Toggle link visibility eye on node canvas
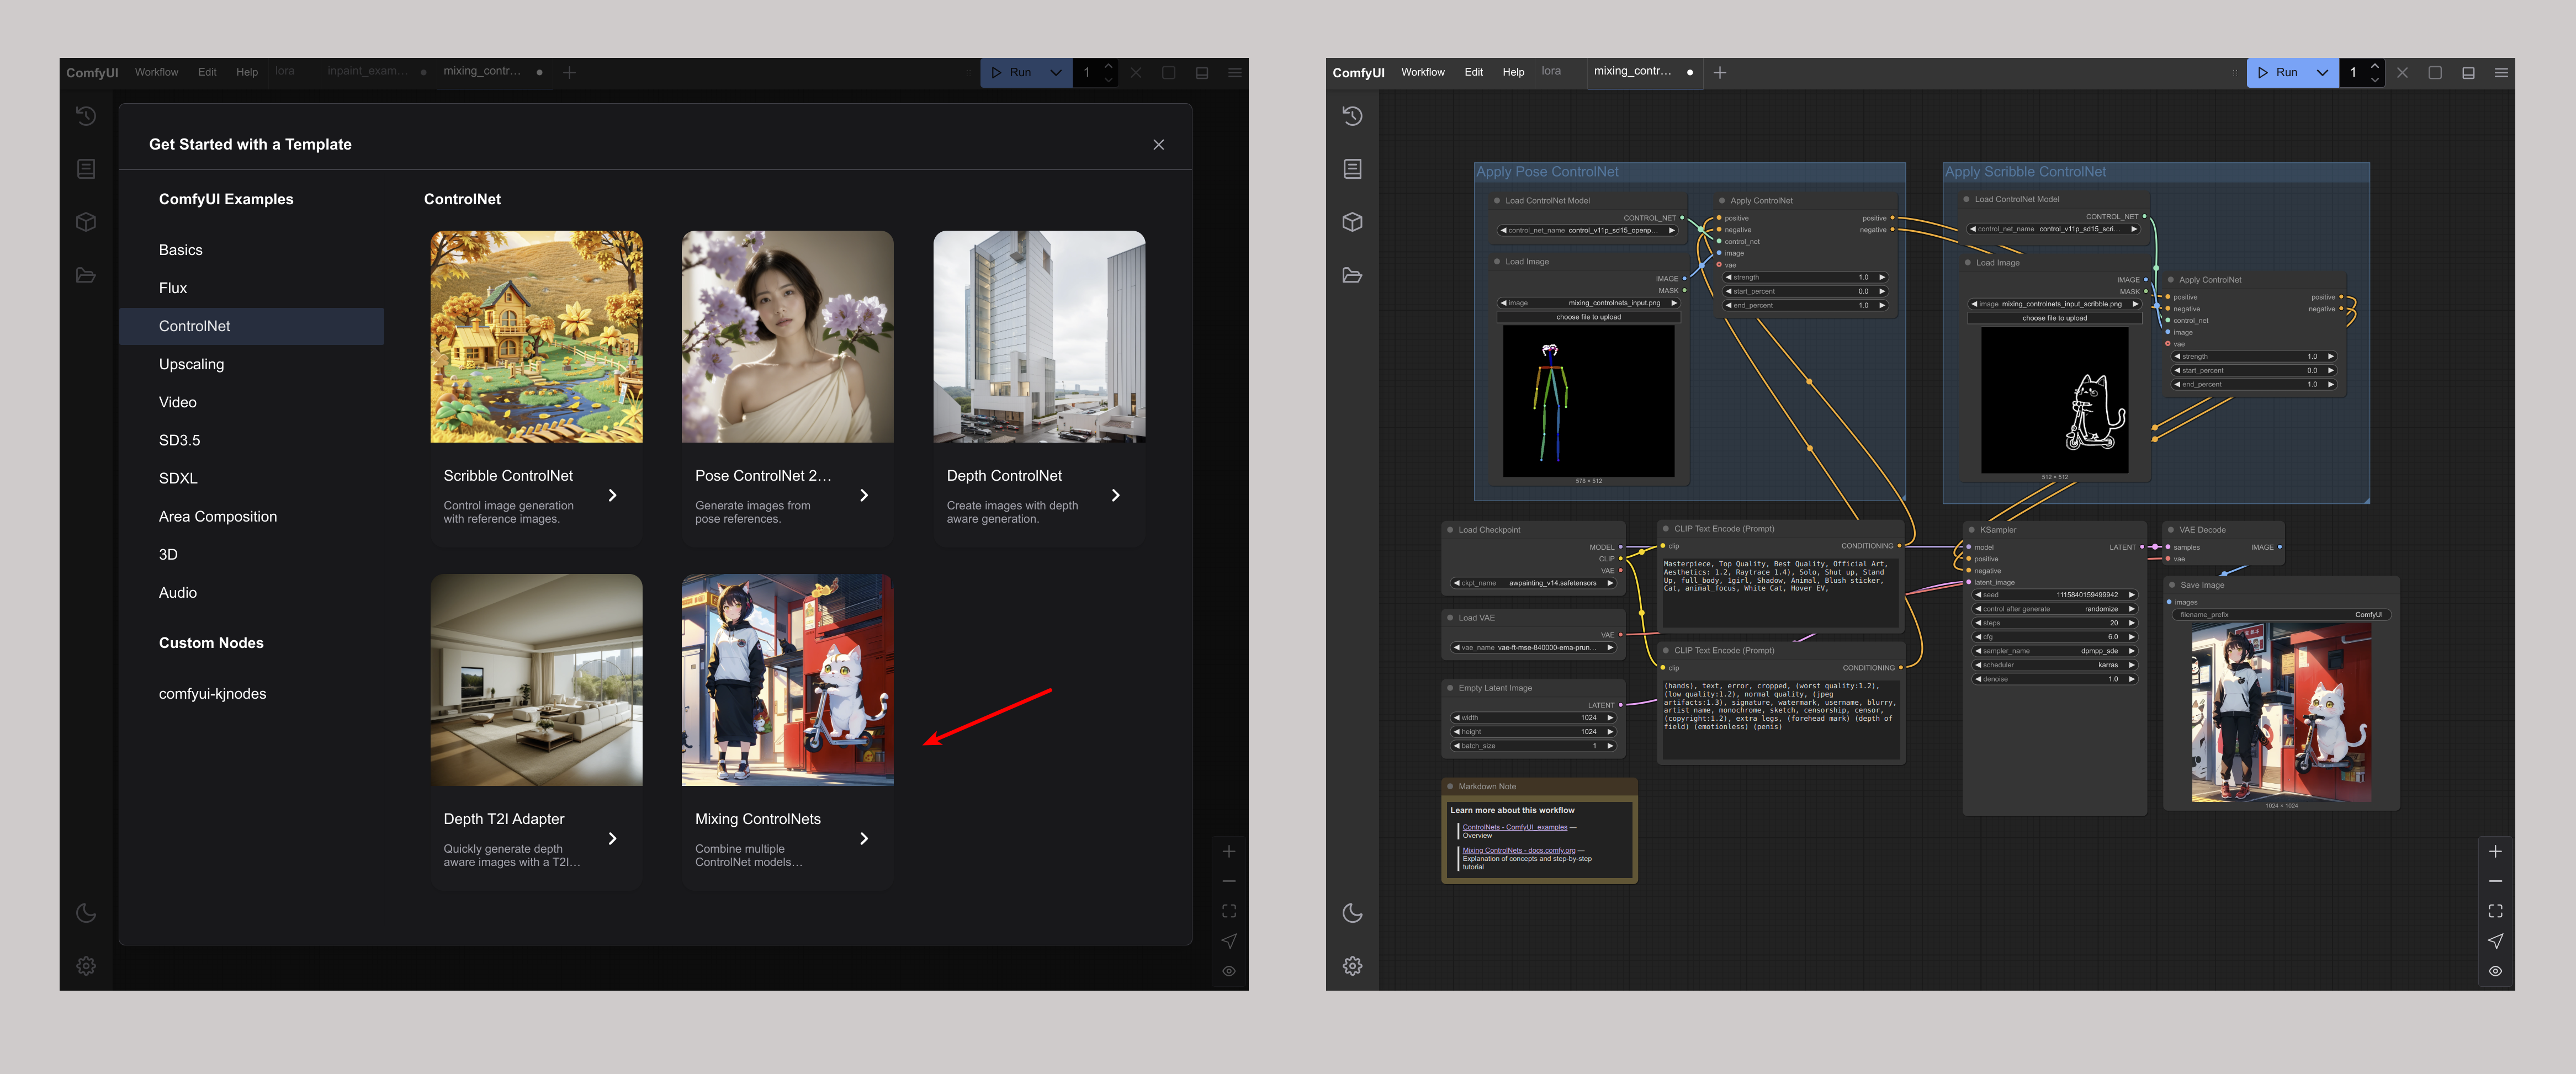This screenshot has width=2576, height=1074. 2495,971
